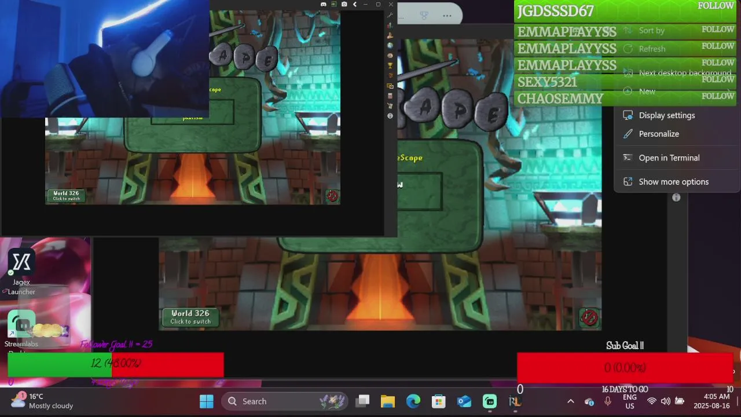The height and width of the screenshot is (417, 741).
Task: Click FOLLOW beside SEXY5321
Action: tap(718, 79)
